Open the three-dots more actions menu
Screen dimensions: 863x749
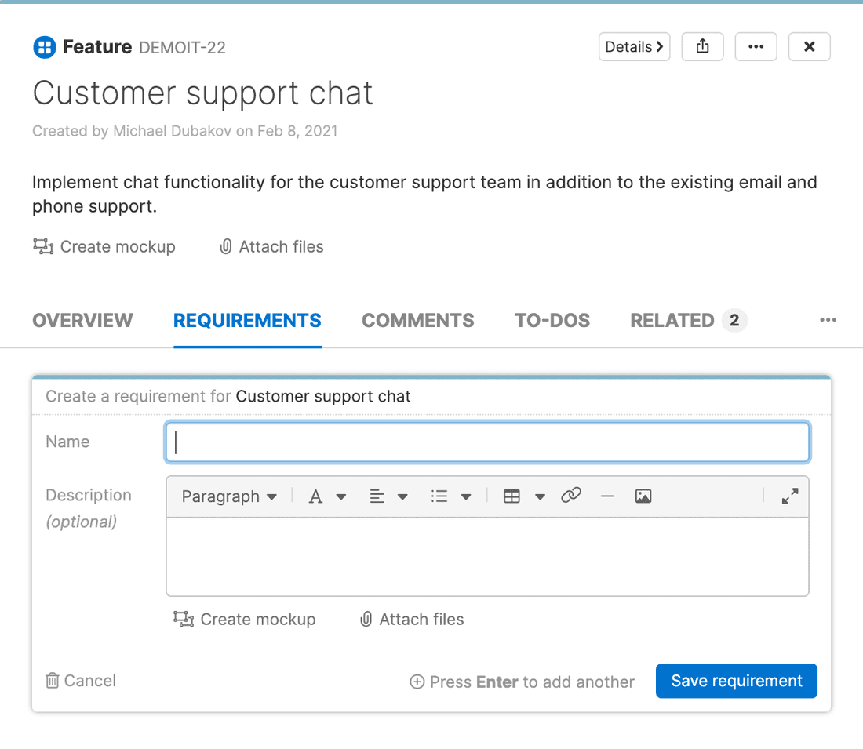pos(756,47)
